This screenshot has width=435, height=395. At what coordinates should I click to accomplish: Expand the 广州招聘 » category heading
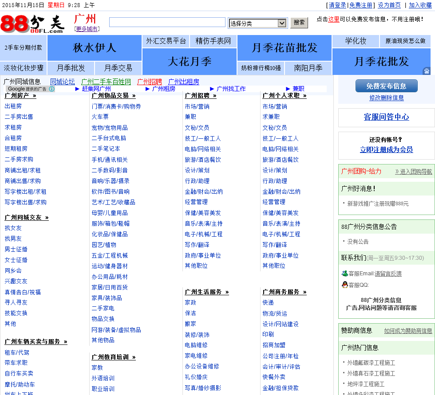[201, 96]
